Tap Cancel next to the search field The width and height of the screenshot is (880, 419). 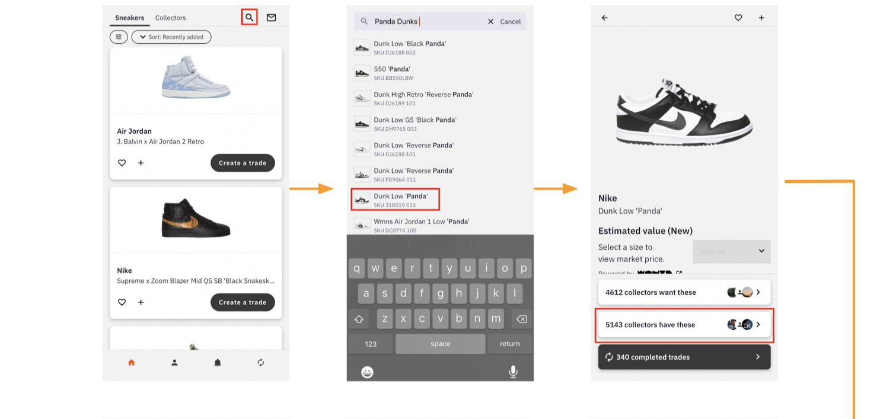510,21
